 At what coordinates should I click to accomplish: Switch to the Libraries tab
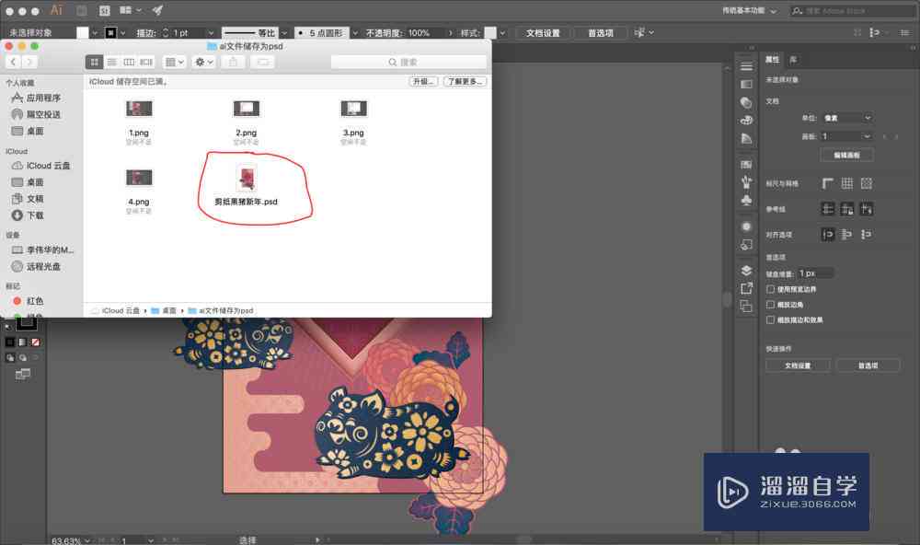click(x=793, y=59)
